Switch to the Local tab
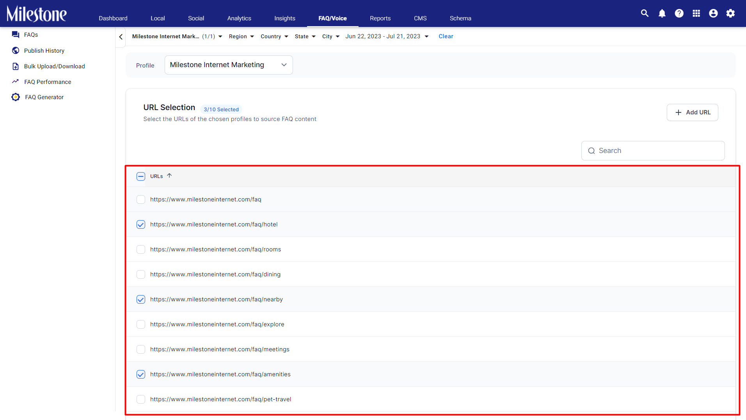746x420 pixels. [x=158, y=18]
